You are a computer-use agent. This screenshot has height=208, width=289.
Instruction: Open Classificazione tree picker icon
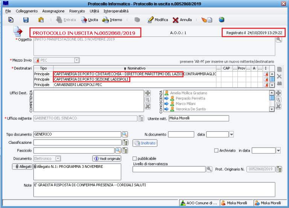pyautogui.click(x=125, y=142)
